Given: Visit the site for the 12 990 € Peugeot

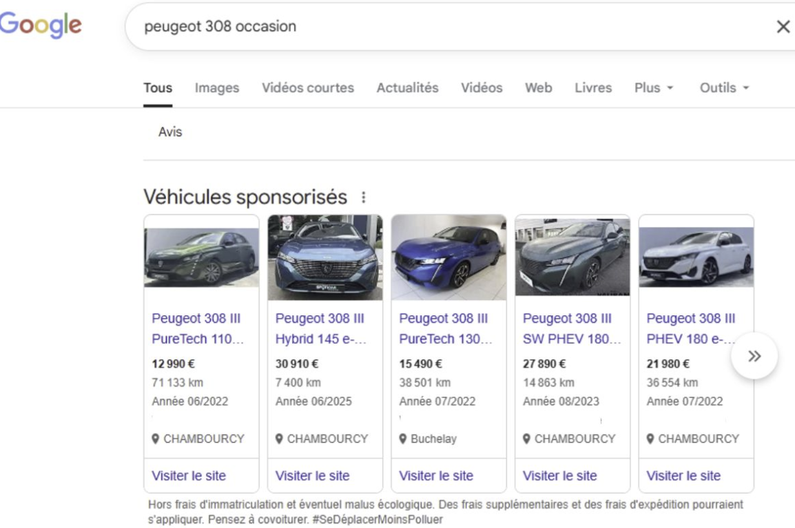Looking at the screenshot, I should point(189,476).
